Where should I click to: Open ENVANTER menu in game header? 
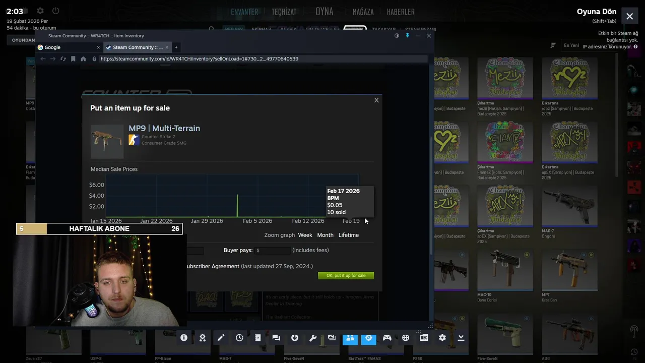coord(244,12)
